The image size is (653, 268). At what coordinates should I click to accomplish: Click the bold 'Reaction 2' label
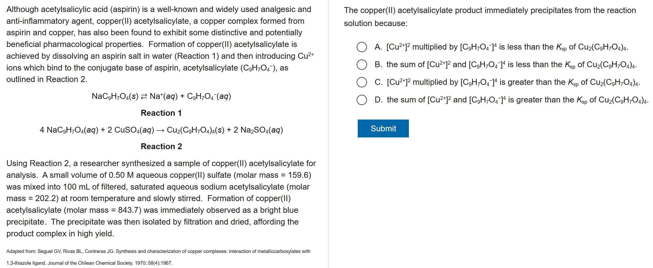161,146
